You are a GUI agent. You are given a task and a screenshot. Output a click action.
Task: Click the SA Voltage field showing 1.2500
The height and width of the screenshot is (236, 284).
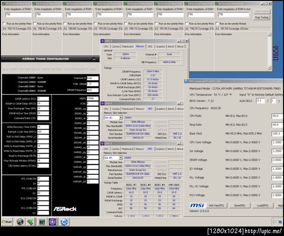point(277,151)
